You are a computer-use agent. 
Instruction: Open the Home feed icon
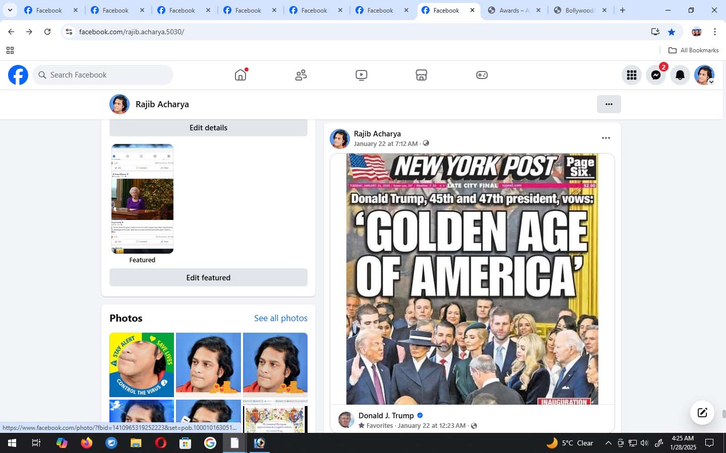click(240, 75)
